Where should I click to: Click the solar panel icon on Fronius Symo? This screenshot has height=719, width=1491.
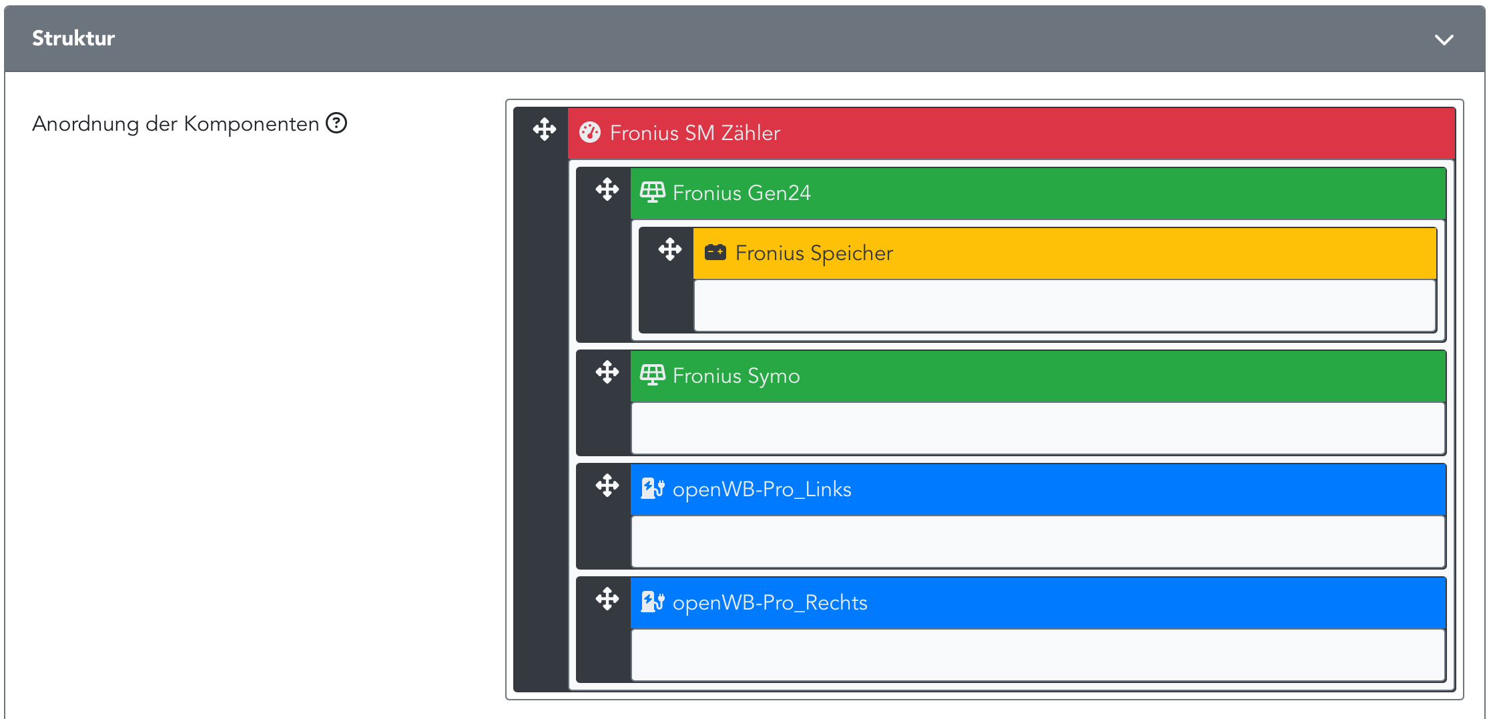pyautogui.click(x=652, y=376)
